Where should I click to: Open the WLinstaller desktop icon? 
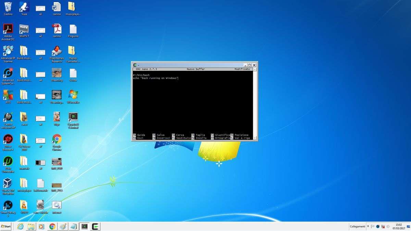tap(73, 97)
